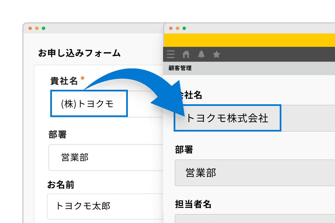Maximize the お申し込みフォーム window with green button
This screenshot has width=335, height=223.
tap(44, 28)
